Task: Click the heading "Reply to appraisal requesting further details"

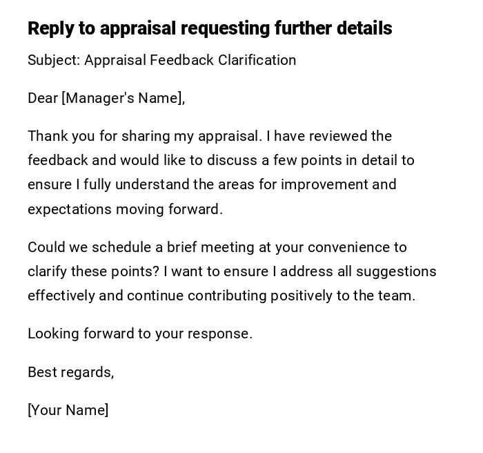Action: pos(210,28)
